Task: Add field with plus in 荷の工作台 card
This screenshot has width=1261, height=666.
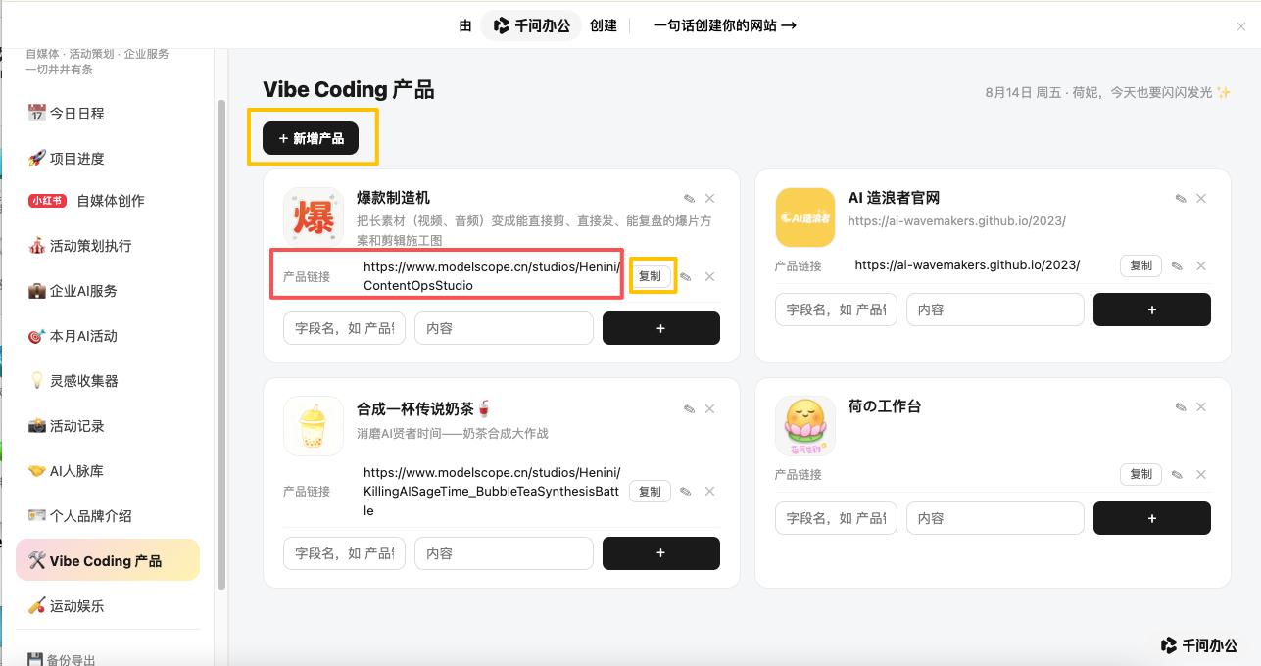Action: tap(1152, 518)
